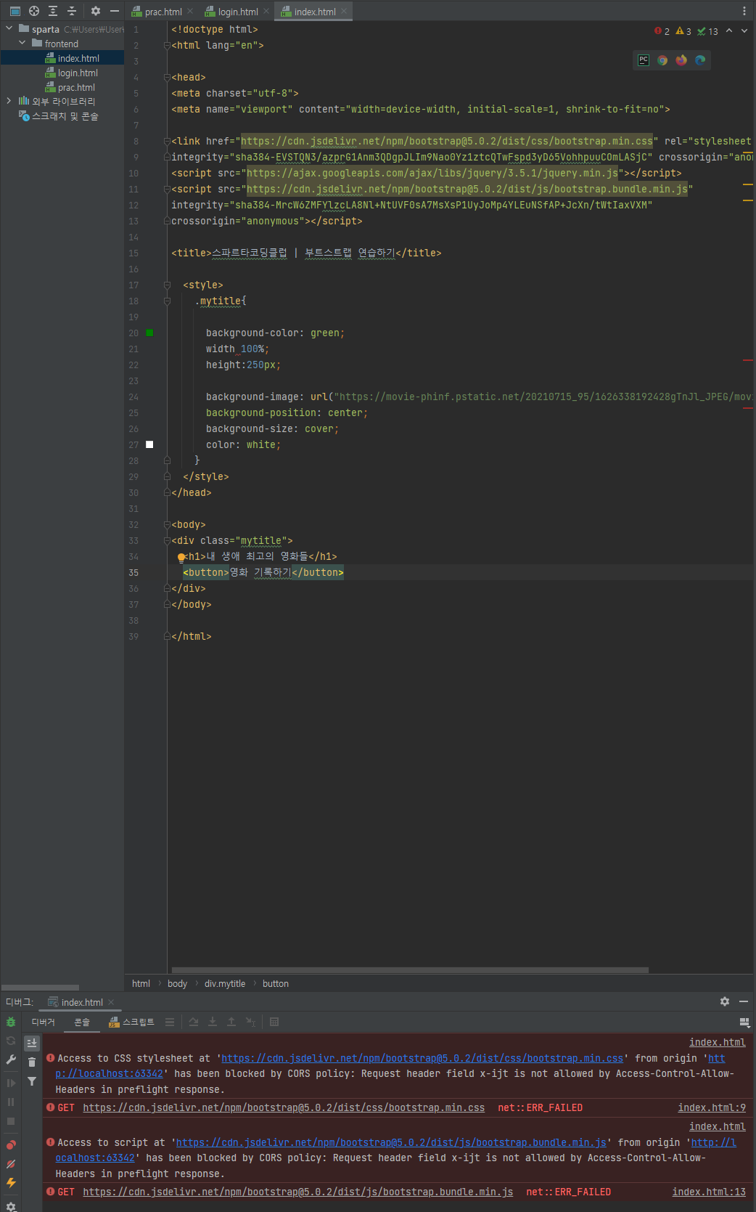756x1212 pixels.
Task: Click the Project view icon in the tool window header
Action: 15,11
